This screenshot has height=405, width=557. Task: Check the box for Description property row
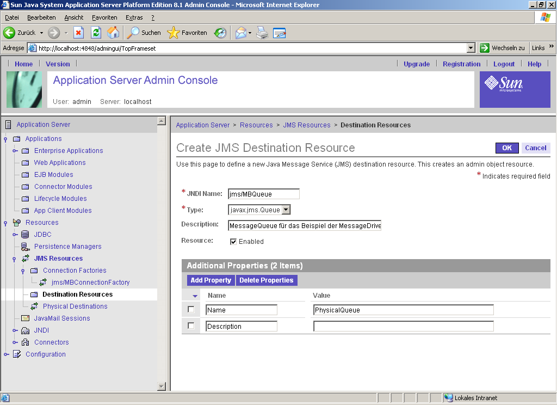pyautogui.click(x=191, y=326)
